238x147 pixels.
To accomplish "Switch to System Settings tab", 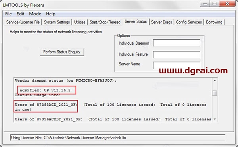I will click(x=57, y=22).
